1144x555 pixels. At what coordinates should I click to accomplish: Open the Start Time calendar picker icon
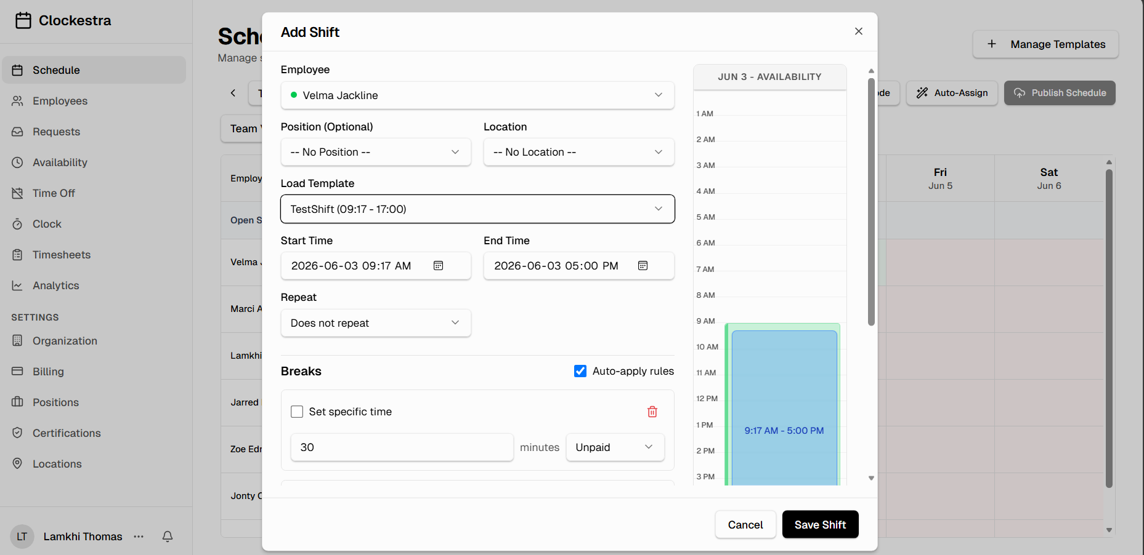click(x=439, y=266)
